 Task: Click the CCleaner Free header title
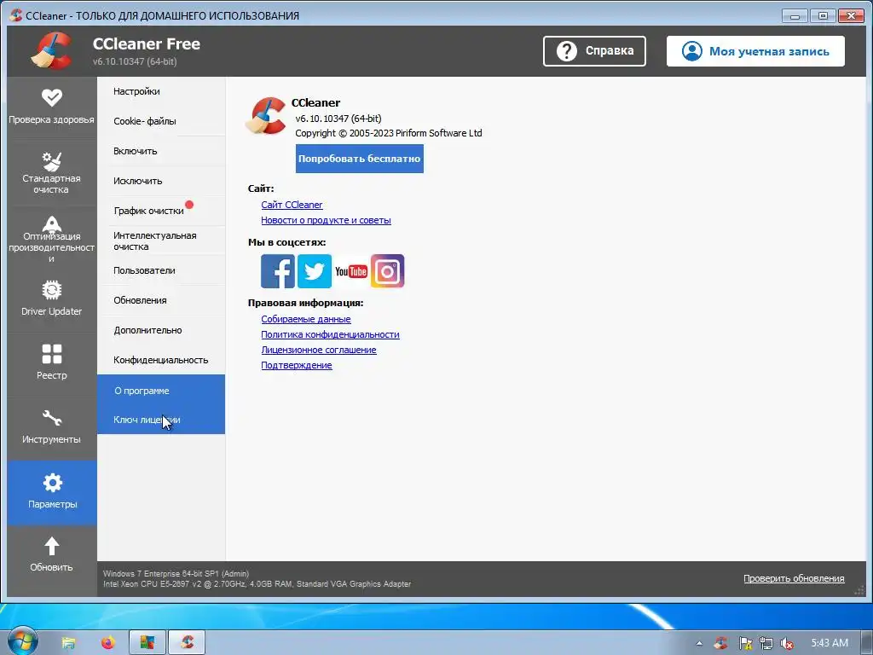click(147, 44)
